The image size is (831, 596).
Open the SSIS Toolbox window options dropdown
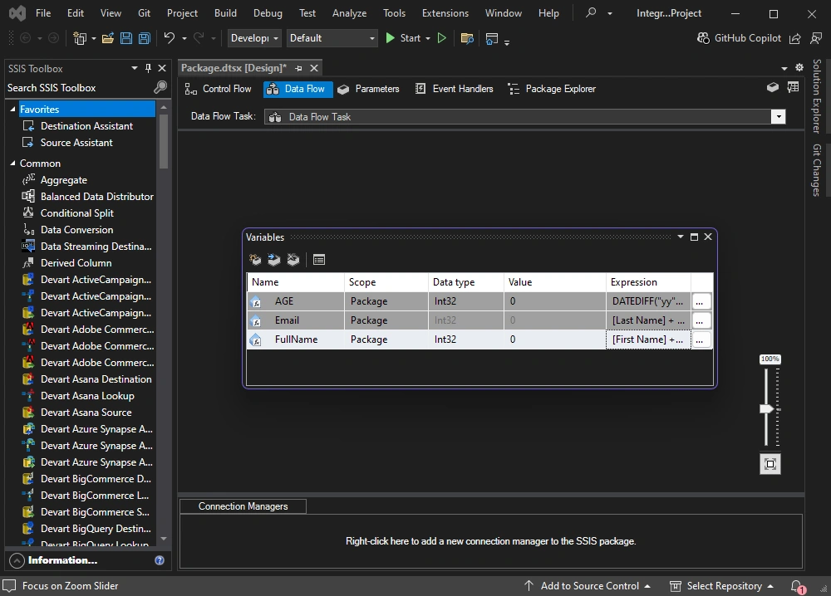135,68
